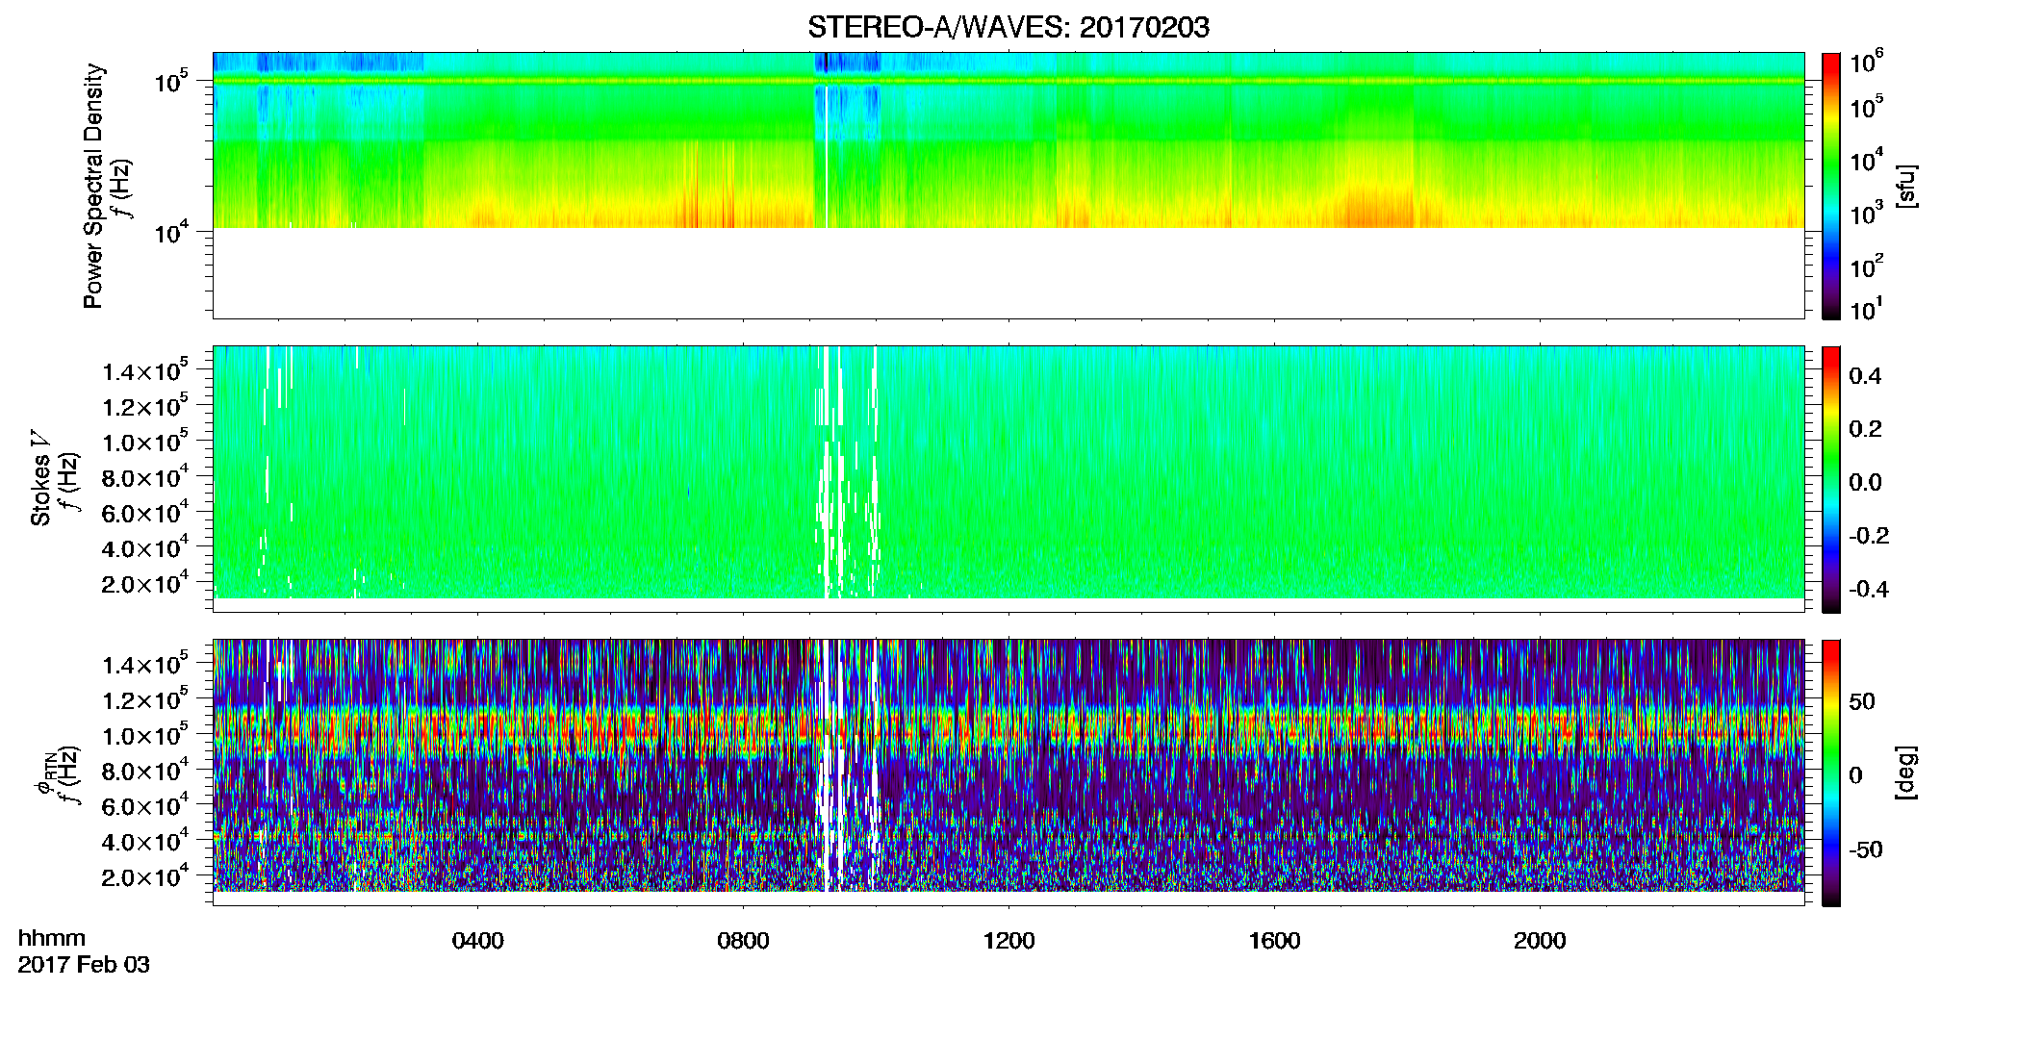The width and height of the screenshot is (2017, 1039).
Task: Click the 2000 time tick label
Action: 1540,941
